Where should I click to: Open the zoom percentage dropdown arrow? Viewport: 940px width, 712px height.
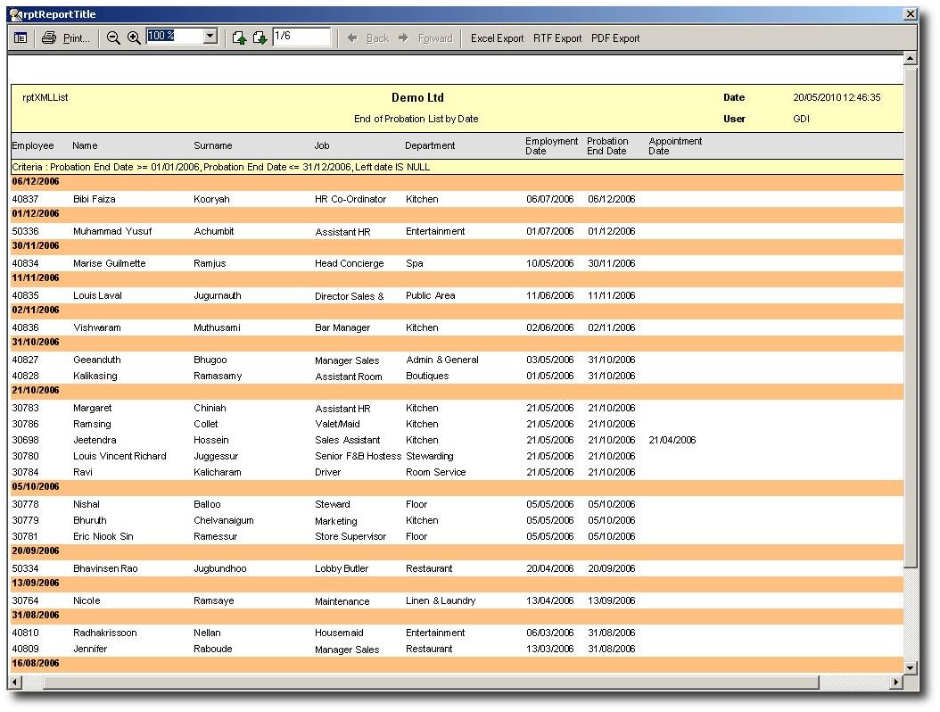(x=210, y=37)
